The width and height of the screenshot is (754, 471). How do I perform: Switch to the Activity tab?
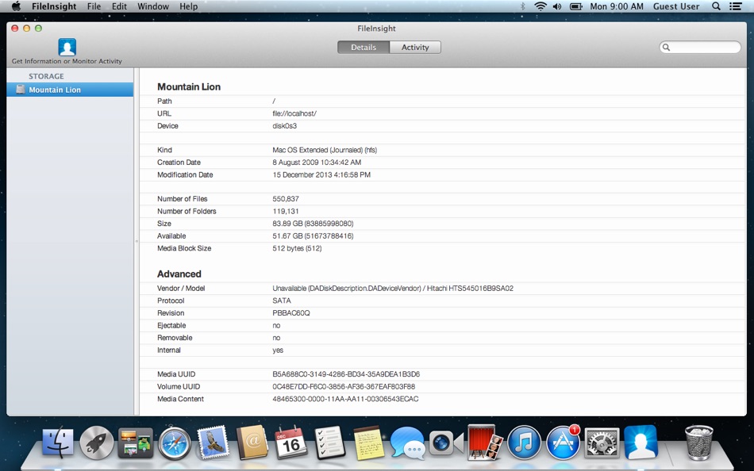pos(415,47)
